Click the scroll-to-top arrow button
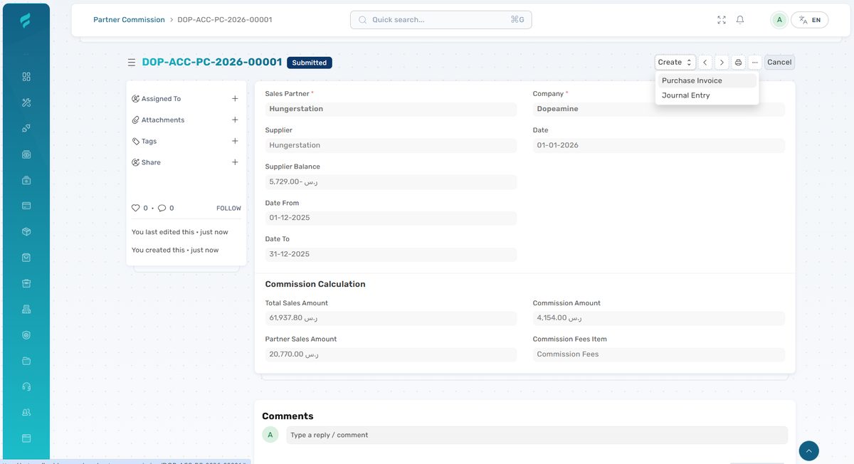 808,450
